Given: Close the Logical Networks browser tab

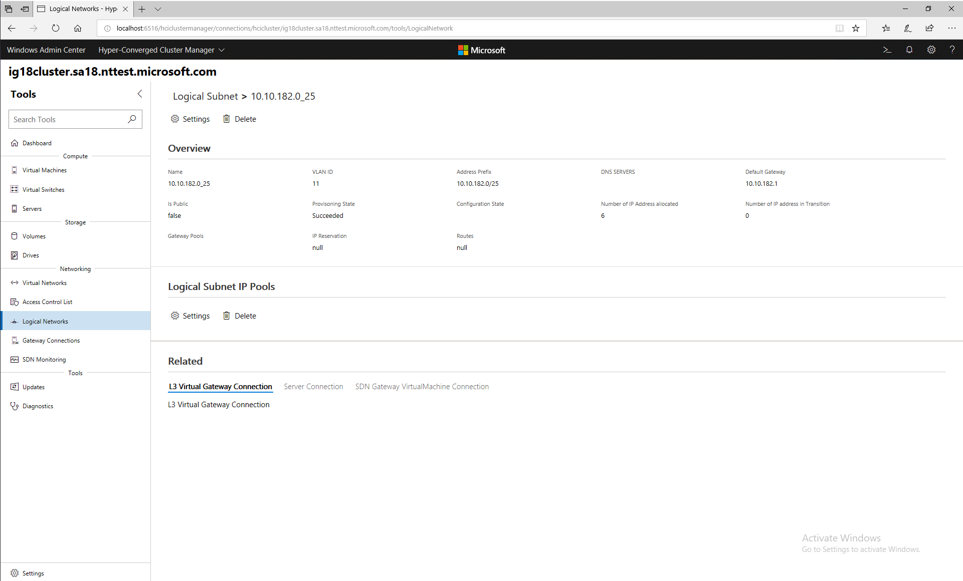Looking at the screenshot, I should (x=125, y=9).
